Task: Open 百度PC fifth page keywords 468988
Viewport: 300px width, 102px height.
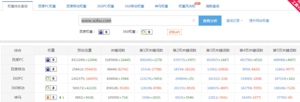Action: coord(279,60)
